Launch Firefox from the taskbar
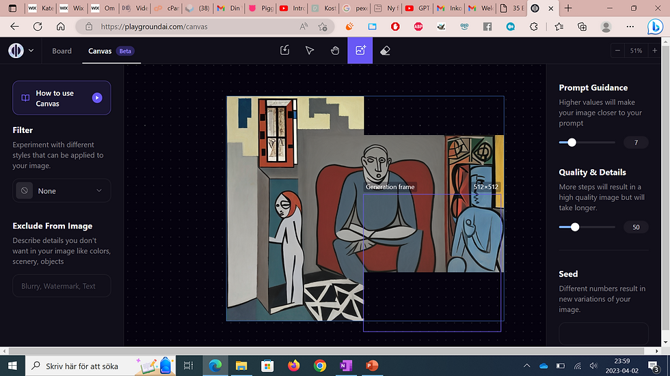The image size is (670, 376). 293,365
